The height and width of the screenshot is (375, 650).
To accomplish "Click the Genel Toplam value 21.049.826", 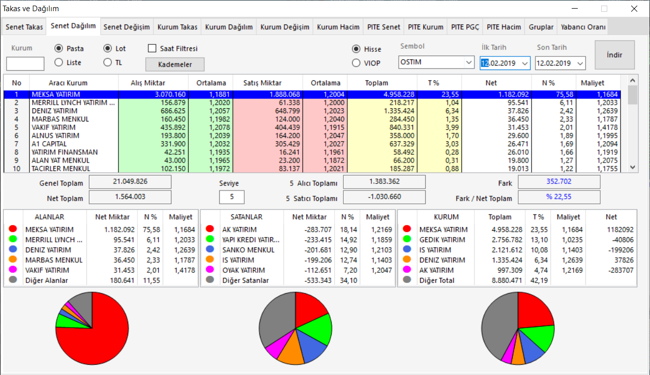I will coord(130,182).
